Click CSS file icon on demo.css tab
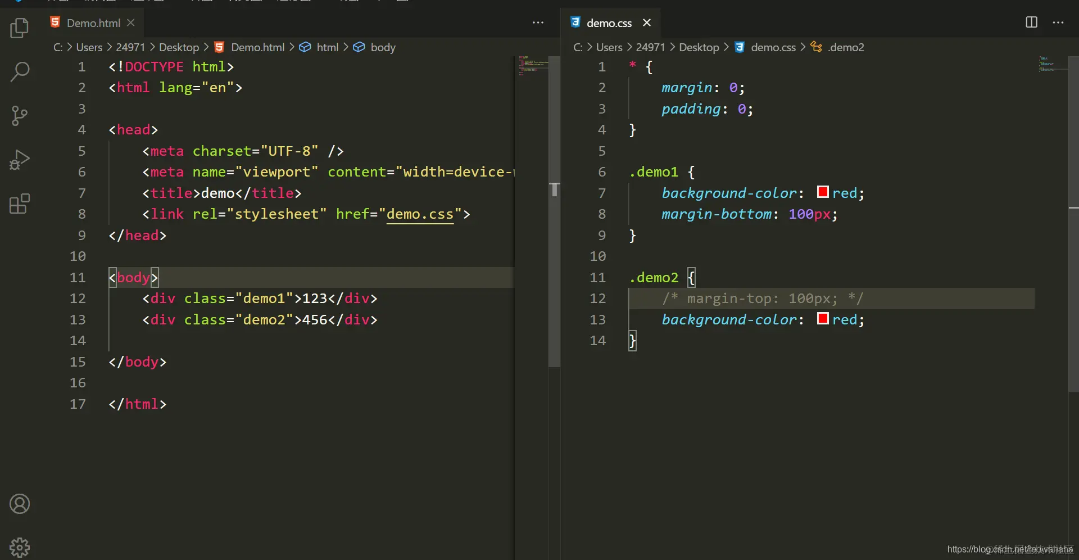This screenshot has height=560, width=1079. pyautogui.click(x=575, y=22)
